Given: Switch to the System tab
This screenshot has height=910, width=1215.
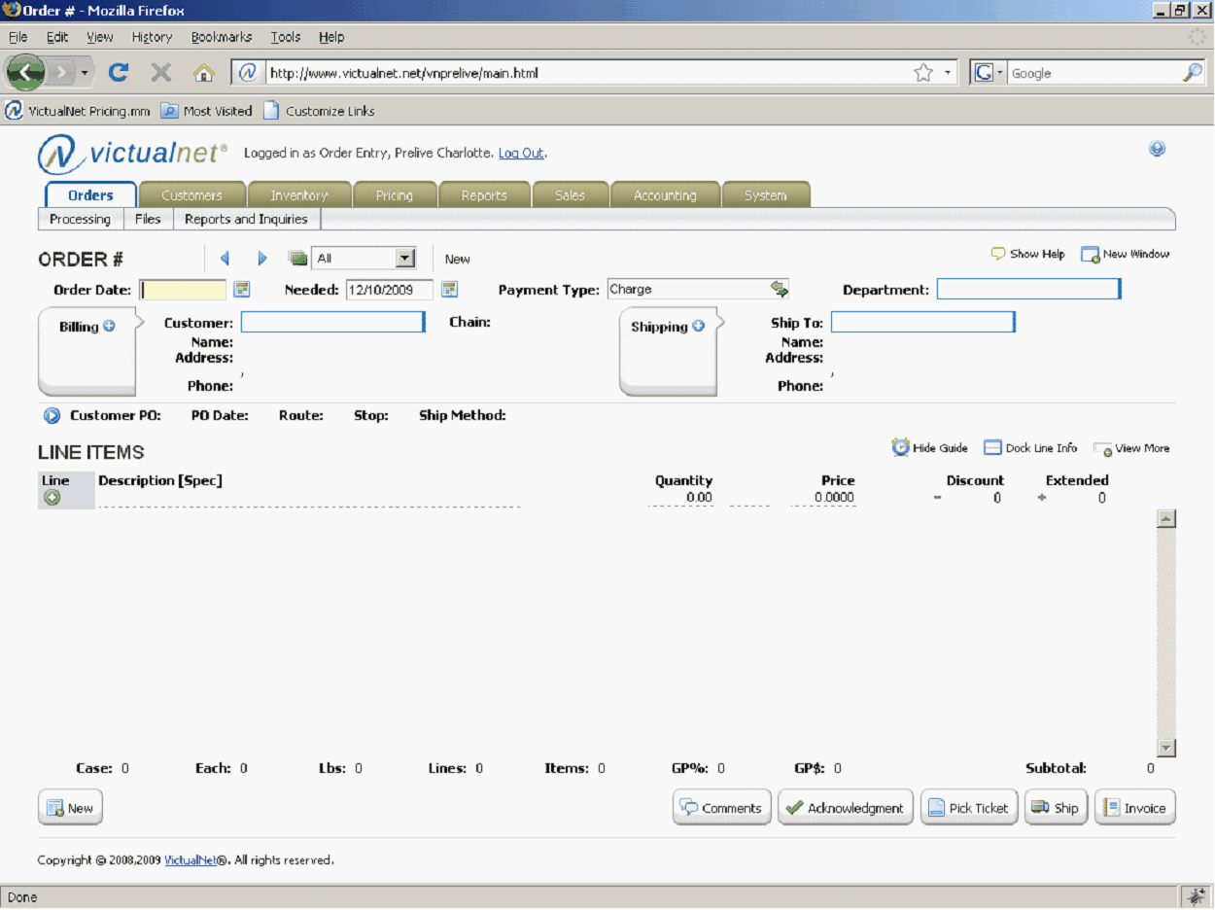Looking at the screenshot, I should pyautogui.click(x=765, y=195).
